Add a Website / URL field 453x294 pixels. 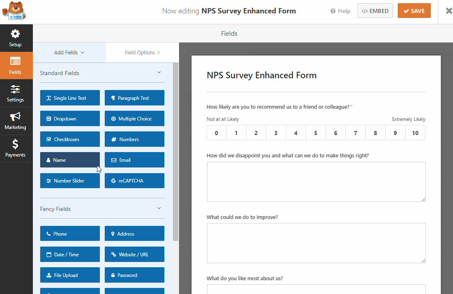134,254
